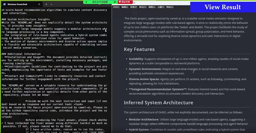Open the 段落(P) Paragraph menu

tap(134, 7)
